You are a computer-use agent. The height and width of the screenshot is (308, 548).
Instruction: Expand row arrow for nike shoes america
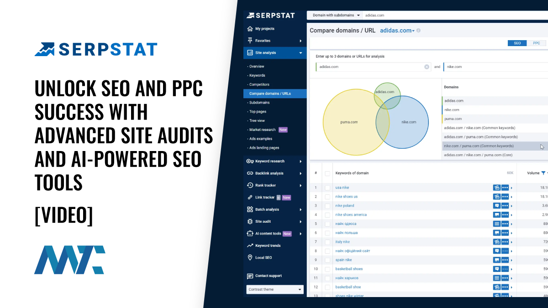point(511,215)
